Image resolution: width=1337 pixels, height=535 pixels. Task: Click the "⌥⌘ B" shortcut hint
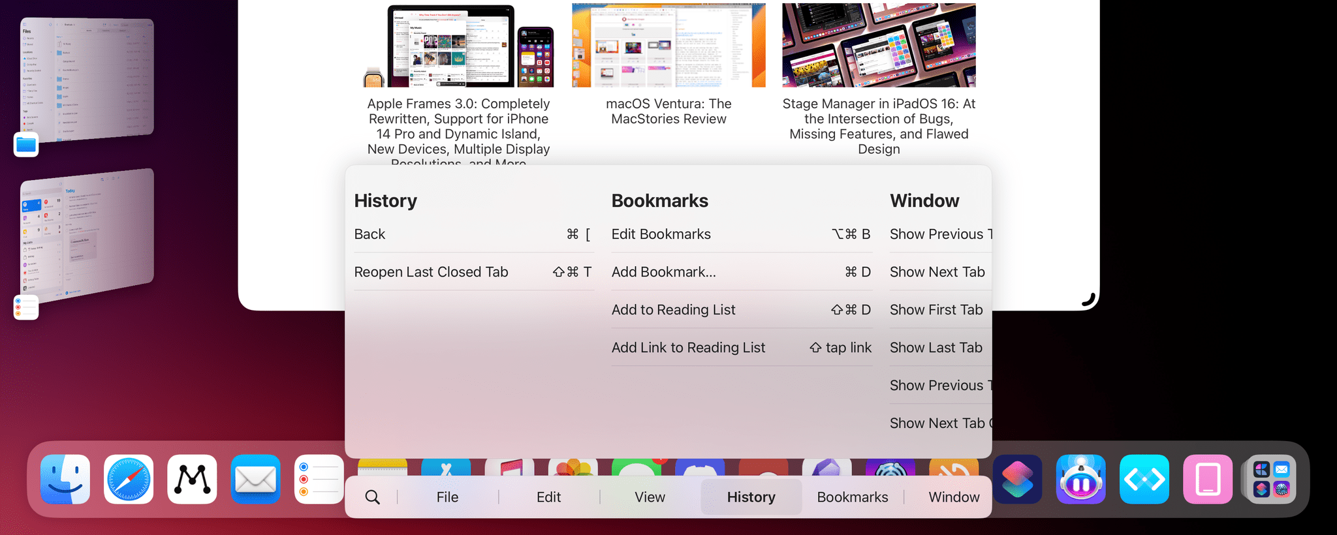coord(851,234)
